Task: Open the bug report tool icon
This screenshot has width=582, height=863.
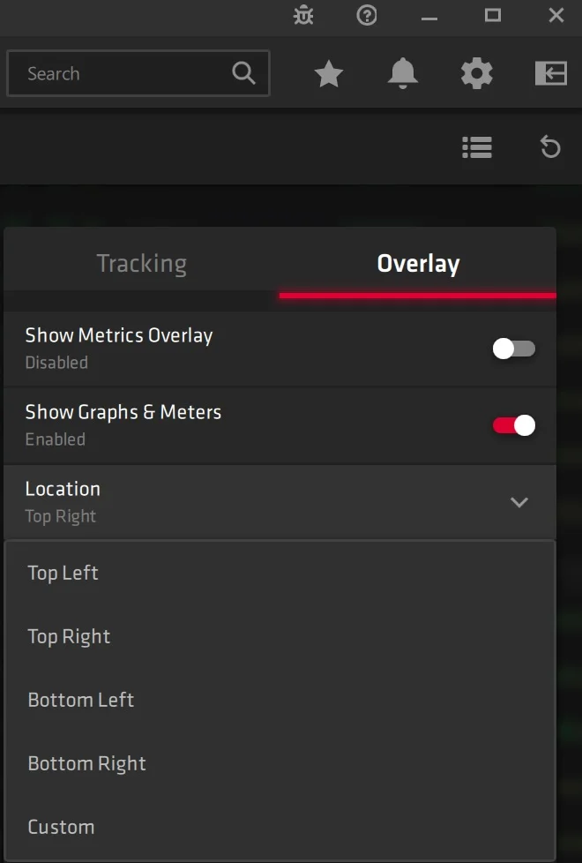Action: 303,15
